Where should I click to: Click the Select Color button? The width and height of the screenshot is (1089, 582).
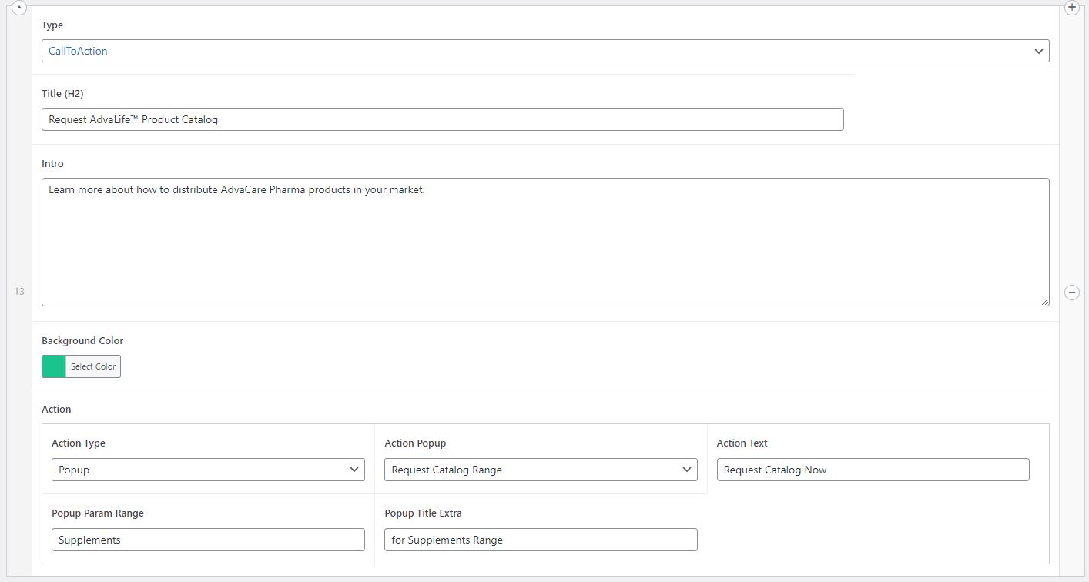tap(93, 366)
